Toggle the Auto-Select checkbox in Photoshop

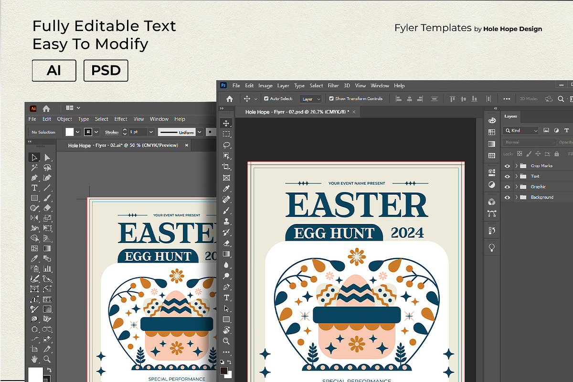click(266, 99)
